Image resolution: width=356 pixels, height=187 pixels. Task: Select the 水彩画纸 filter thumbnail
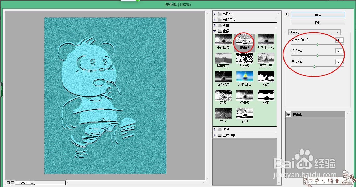click(244, 76)
